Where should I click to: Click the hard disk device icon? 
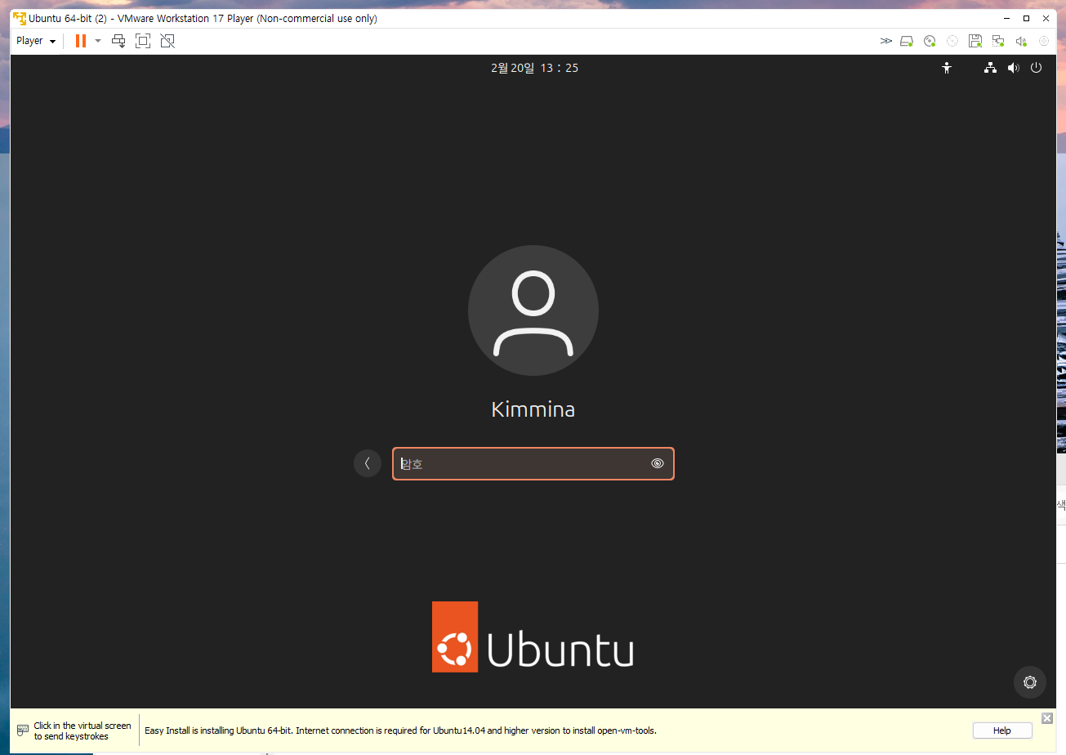tap(907, 41)
